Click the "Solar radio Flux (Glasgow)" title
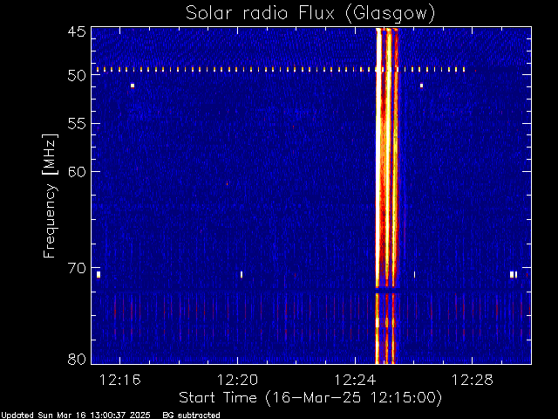This screenshot has width=558, height=419. [310, 14]
